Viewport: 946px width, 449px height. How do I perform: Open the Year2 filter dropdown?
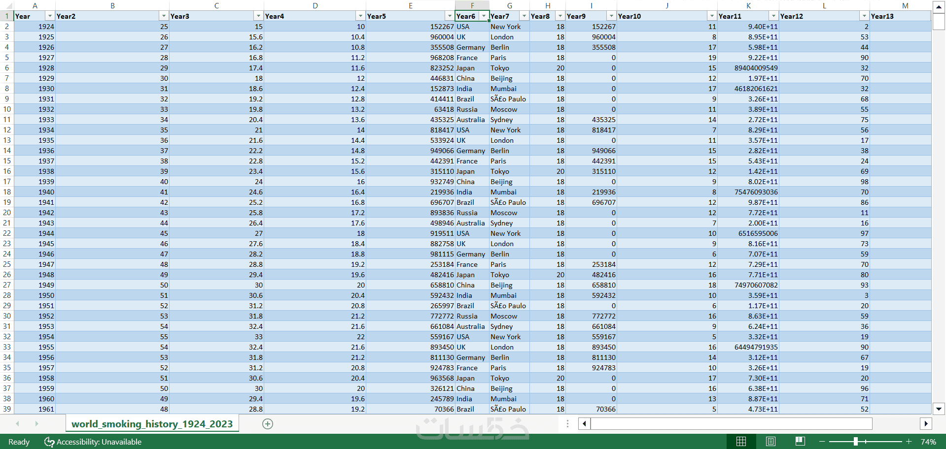point(164,16)
